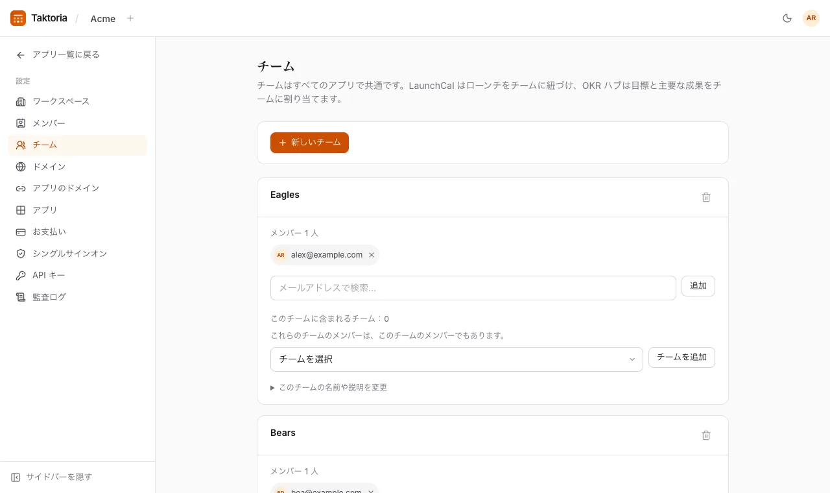
Task: Click the お支払い card icon
Action: [21, 232]
